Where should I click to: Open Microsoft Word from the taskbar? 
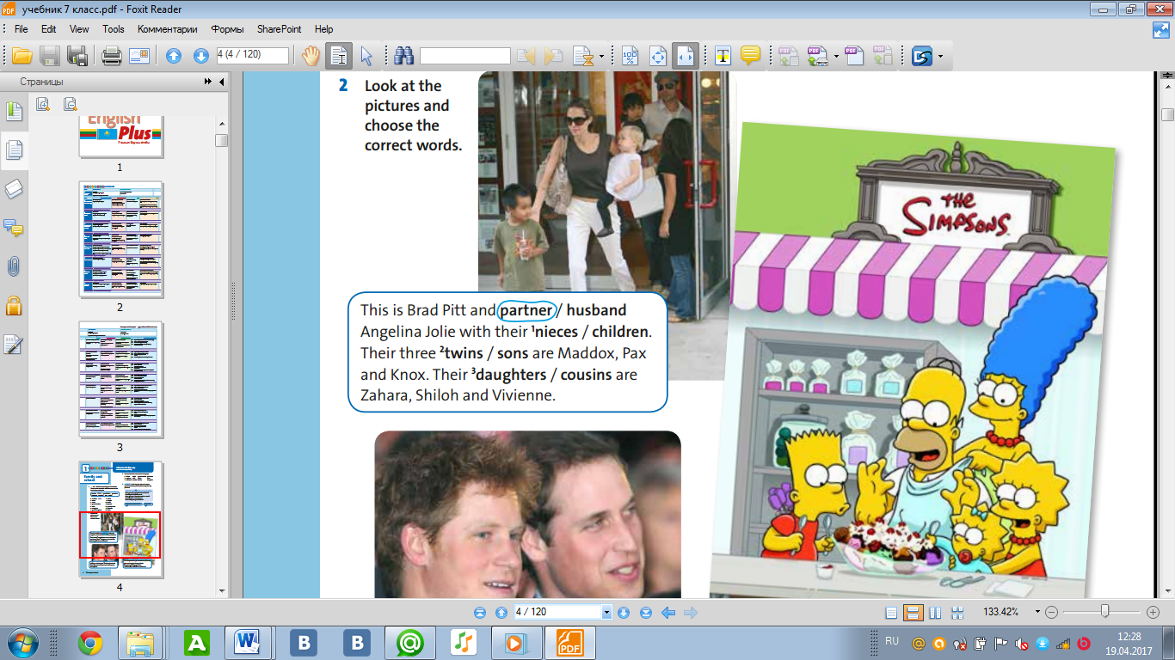coord(249,642)
